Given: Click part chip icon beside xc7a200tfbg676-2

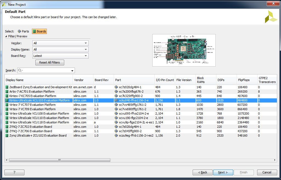Looking at the screenshot, I should (x=116, y=92).
